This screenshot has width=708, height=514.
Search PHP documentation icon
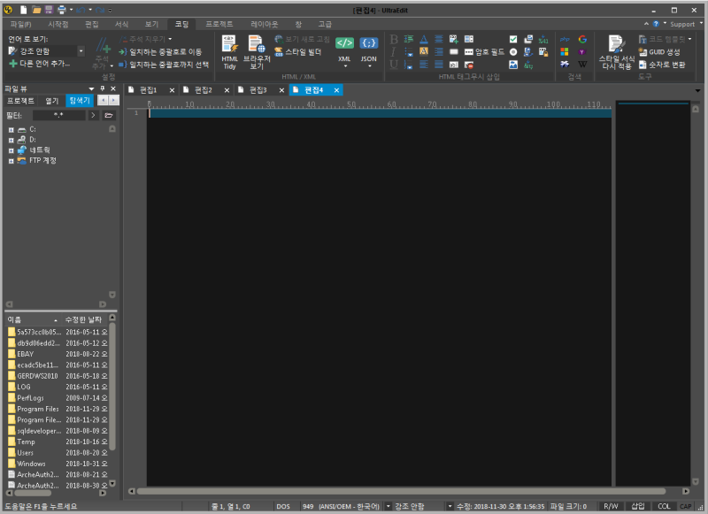coord(565,39)
